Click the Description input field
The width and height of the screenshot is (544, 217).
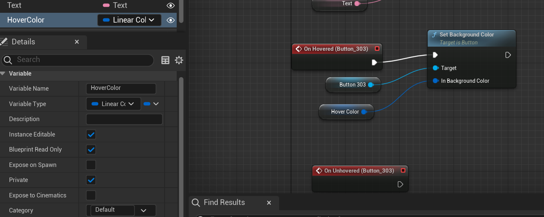(x=124, y=119)
